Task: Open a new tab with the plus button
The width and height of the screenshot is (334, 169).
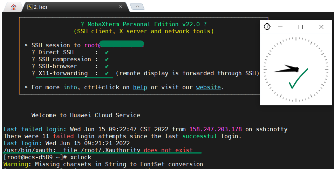Action: tap(137, 7)
